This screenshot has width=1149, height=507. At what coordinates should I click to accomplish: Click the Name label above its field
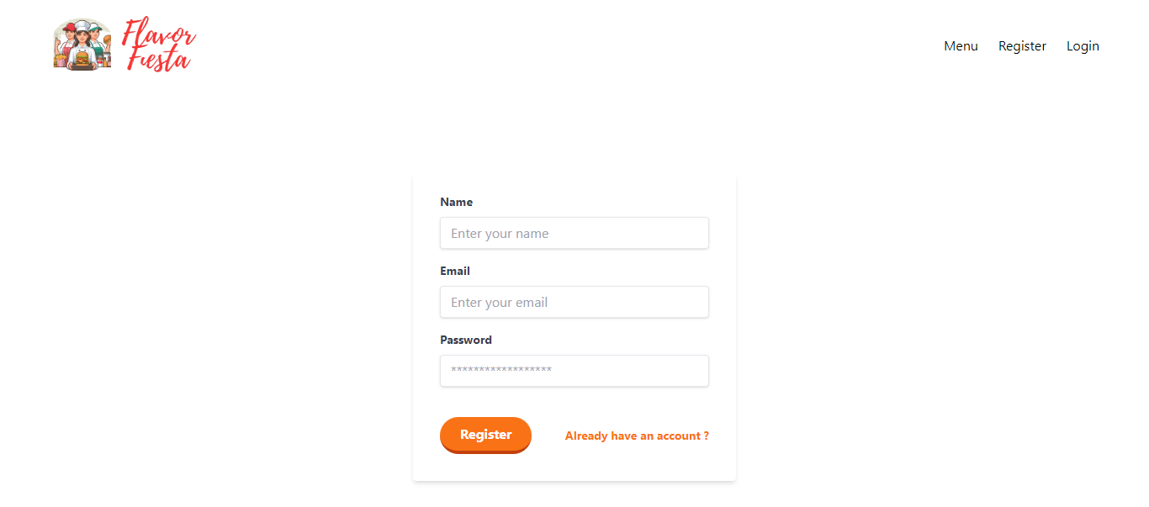(x=456, y=202)
